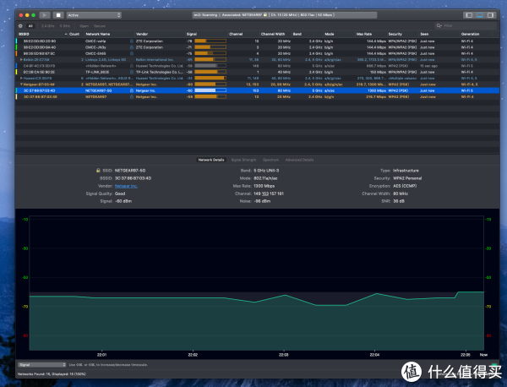
Task: Open the Signal graph type dropdown
Action: [x=41, y=365]
